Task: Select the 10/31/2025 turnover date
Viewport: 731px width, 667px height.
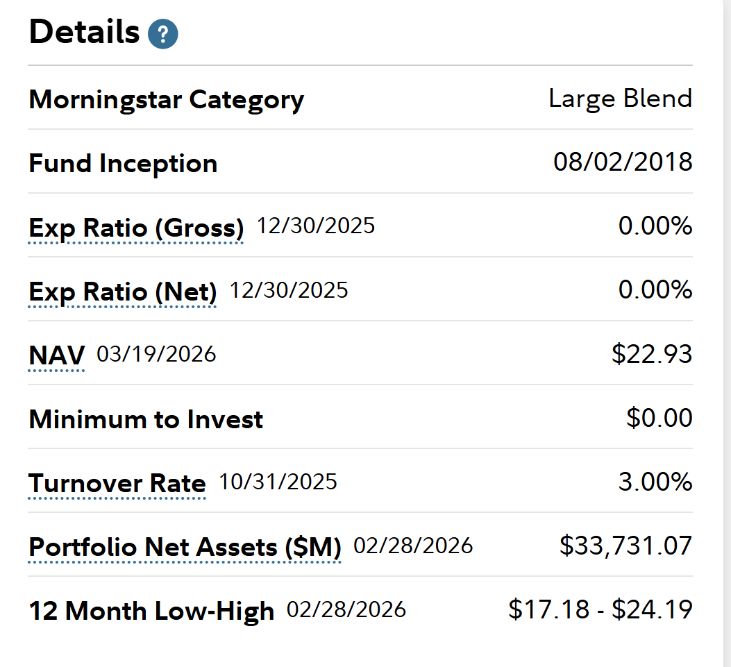Action: (278, 482)
